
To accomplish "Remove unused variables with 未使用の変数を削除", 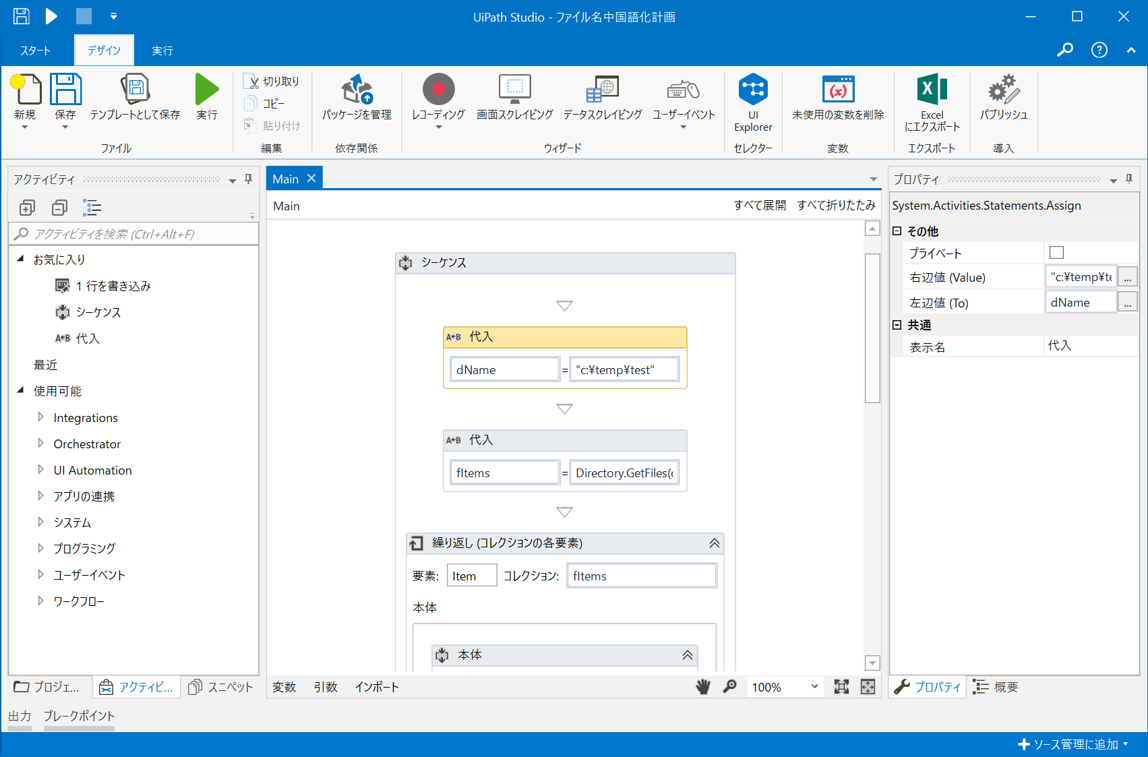I will (838, 90).
